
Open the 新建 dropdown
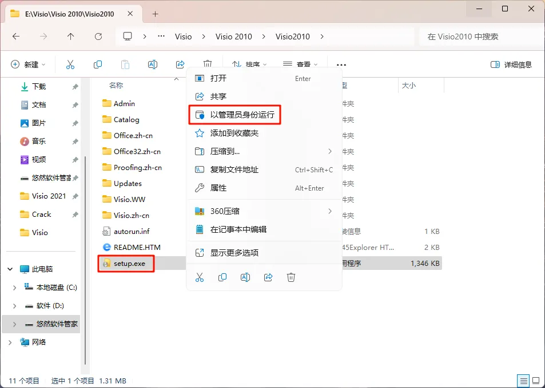click(28, 64)
